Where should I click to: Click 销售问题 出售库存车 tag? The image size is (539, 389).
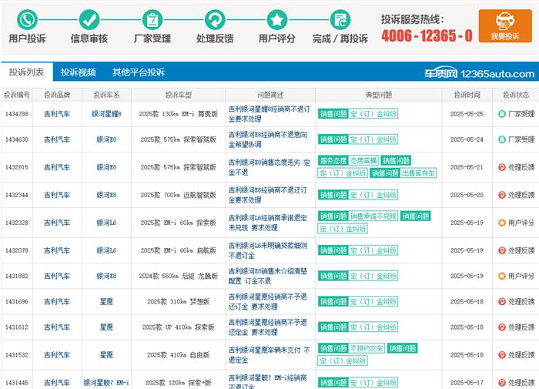(403, 173)
